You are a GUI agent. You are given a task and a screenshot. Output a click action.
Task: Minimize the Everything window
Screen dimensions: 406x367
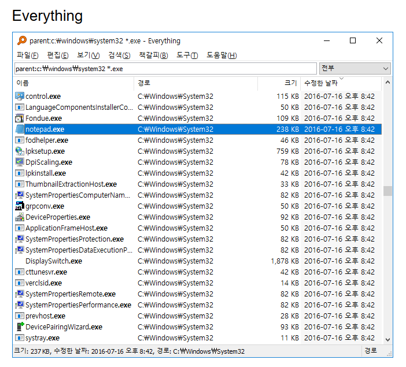[327, 40]
